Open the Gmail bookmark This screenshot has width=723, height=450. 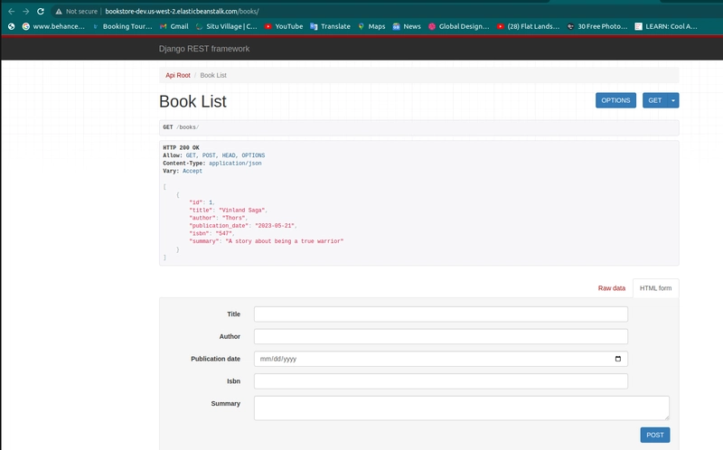click(x=173, y=26)
